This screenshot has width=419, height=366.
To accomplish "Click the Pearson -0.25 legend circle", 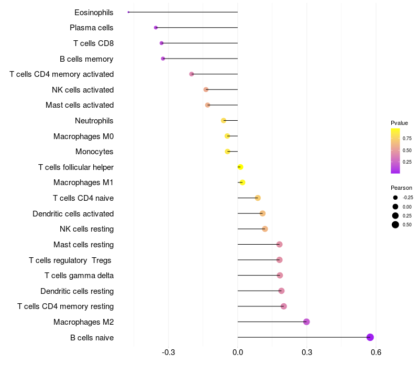I will [395, 198].
